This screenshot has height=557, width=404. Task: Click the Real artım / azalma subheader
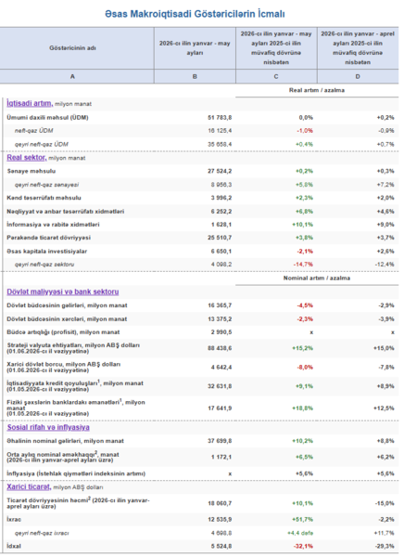click(x=317, y=90)
